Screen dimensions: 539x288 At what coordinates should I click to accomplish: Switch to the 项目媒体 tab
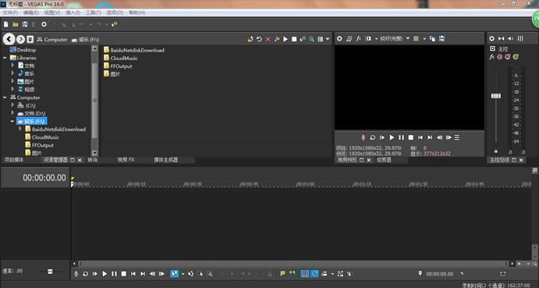pyautogui.click(x=14, y=160)
